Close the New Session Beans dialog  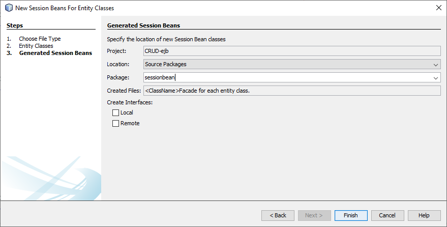click(x=438, y=8)
